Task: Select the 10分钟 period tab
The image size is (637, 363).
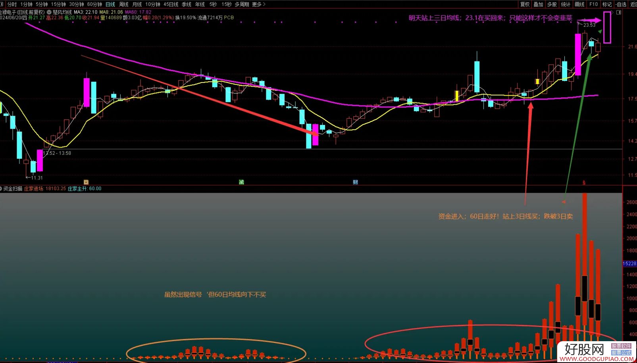Action: pyautogui.click(x=153, y=4)
